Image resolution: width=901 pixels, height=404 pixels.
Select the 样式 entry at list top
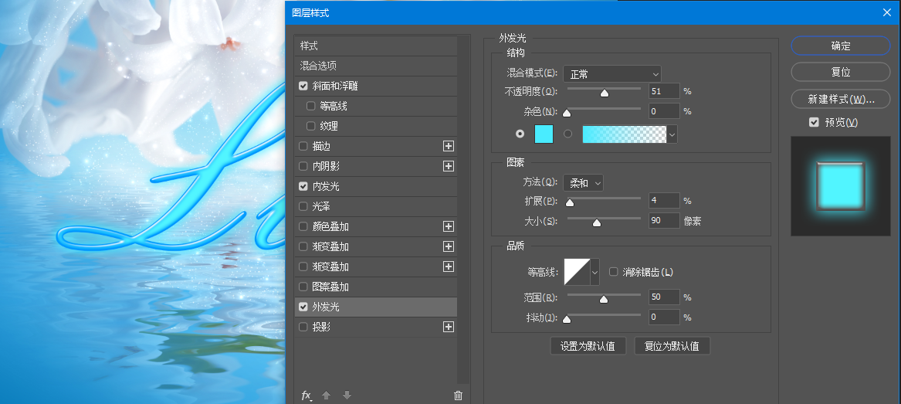coord(309,46)
